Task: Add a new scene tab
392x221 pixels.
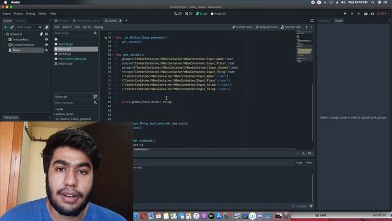Action: (126, 21)
